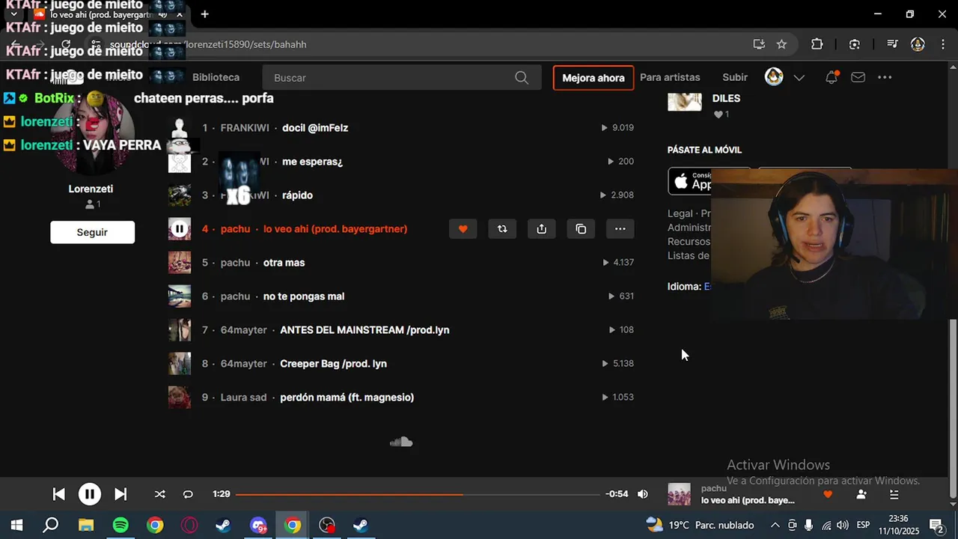958x539 pixels.
Task: Bookmark this page with the star icon
Action: tap(781, 44)
